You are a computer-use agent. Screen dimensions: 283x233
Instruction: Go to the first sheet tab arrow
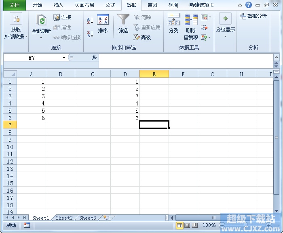point(7,218)
